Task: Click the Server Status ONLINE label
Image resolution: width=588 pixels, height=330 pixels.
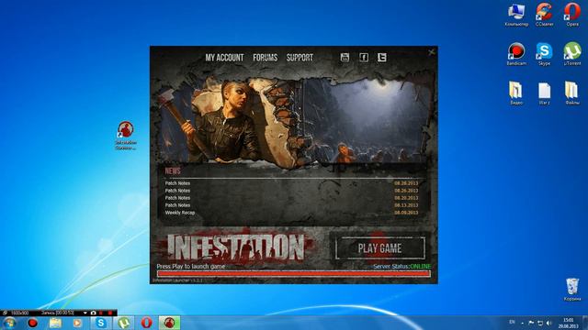Action: [x=402, y=267]
